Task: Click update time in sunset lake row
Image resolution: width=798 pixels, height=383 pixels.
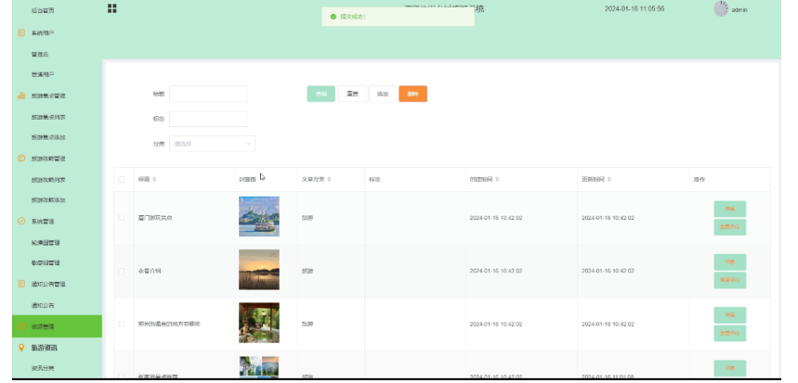Action: click(608, 271)
